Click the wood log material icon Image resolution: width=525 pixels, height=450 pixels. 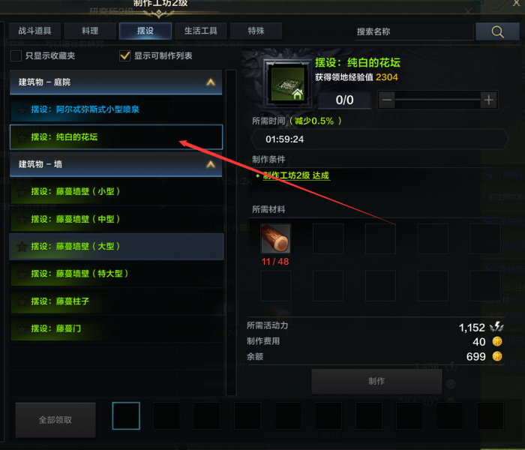275,238
